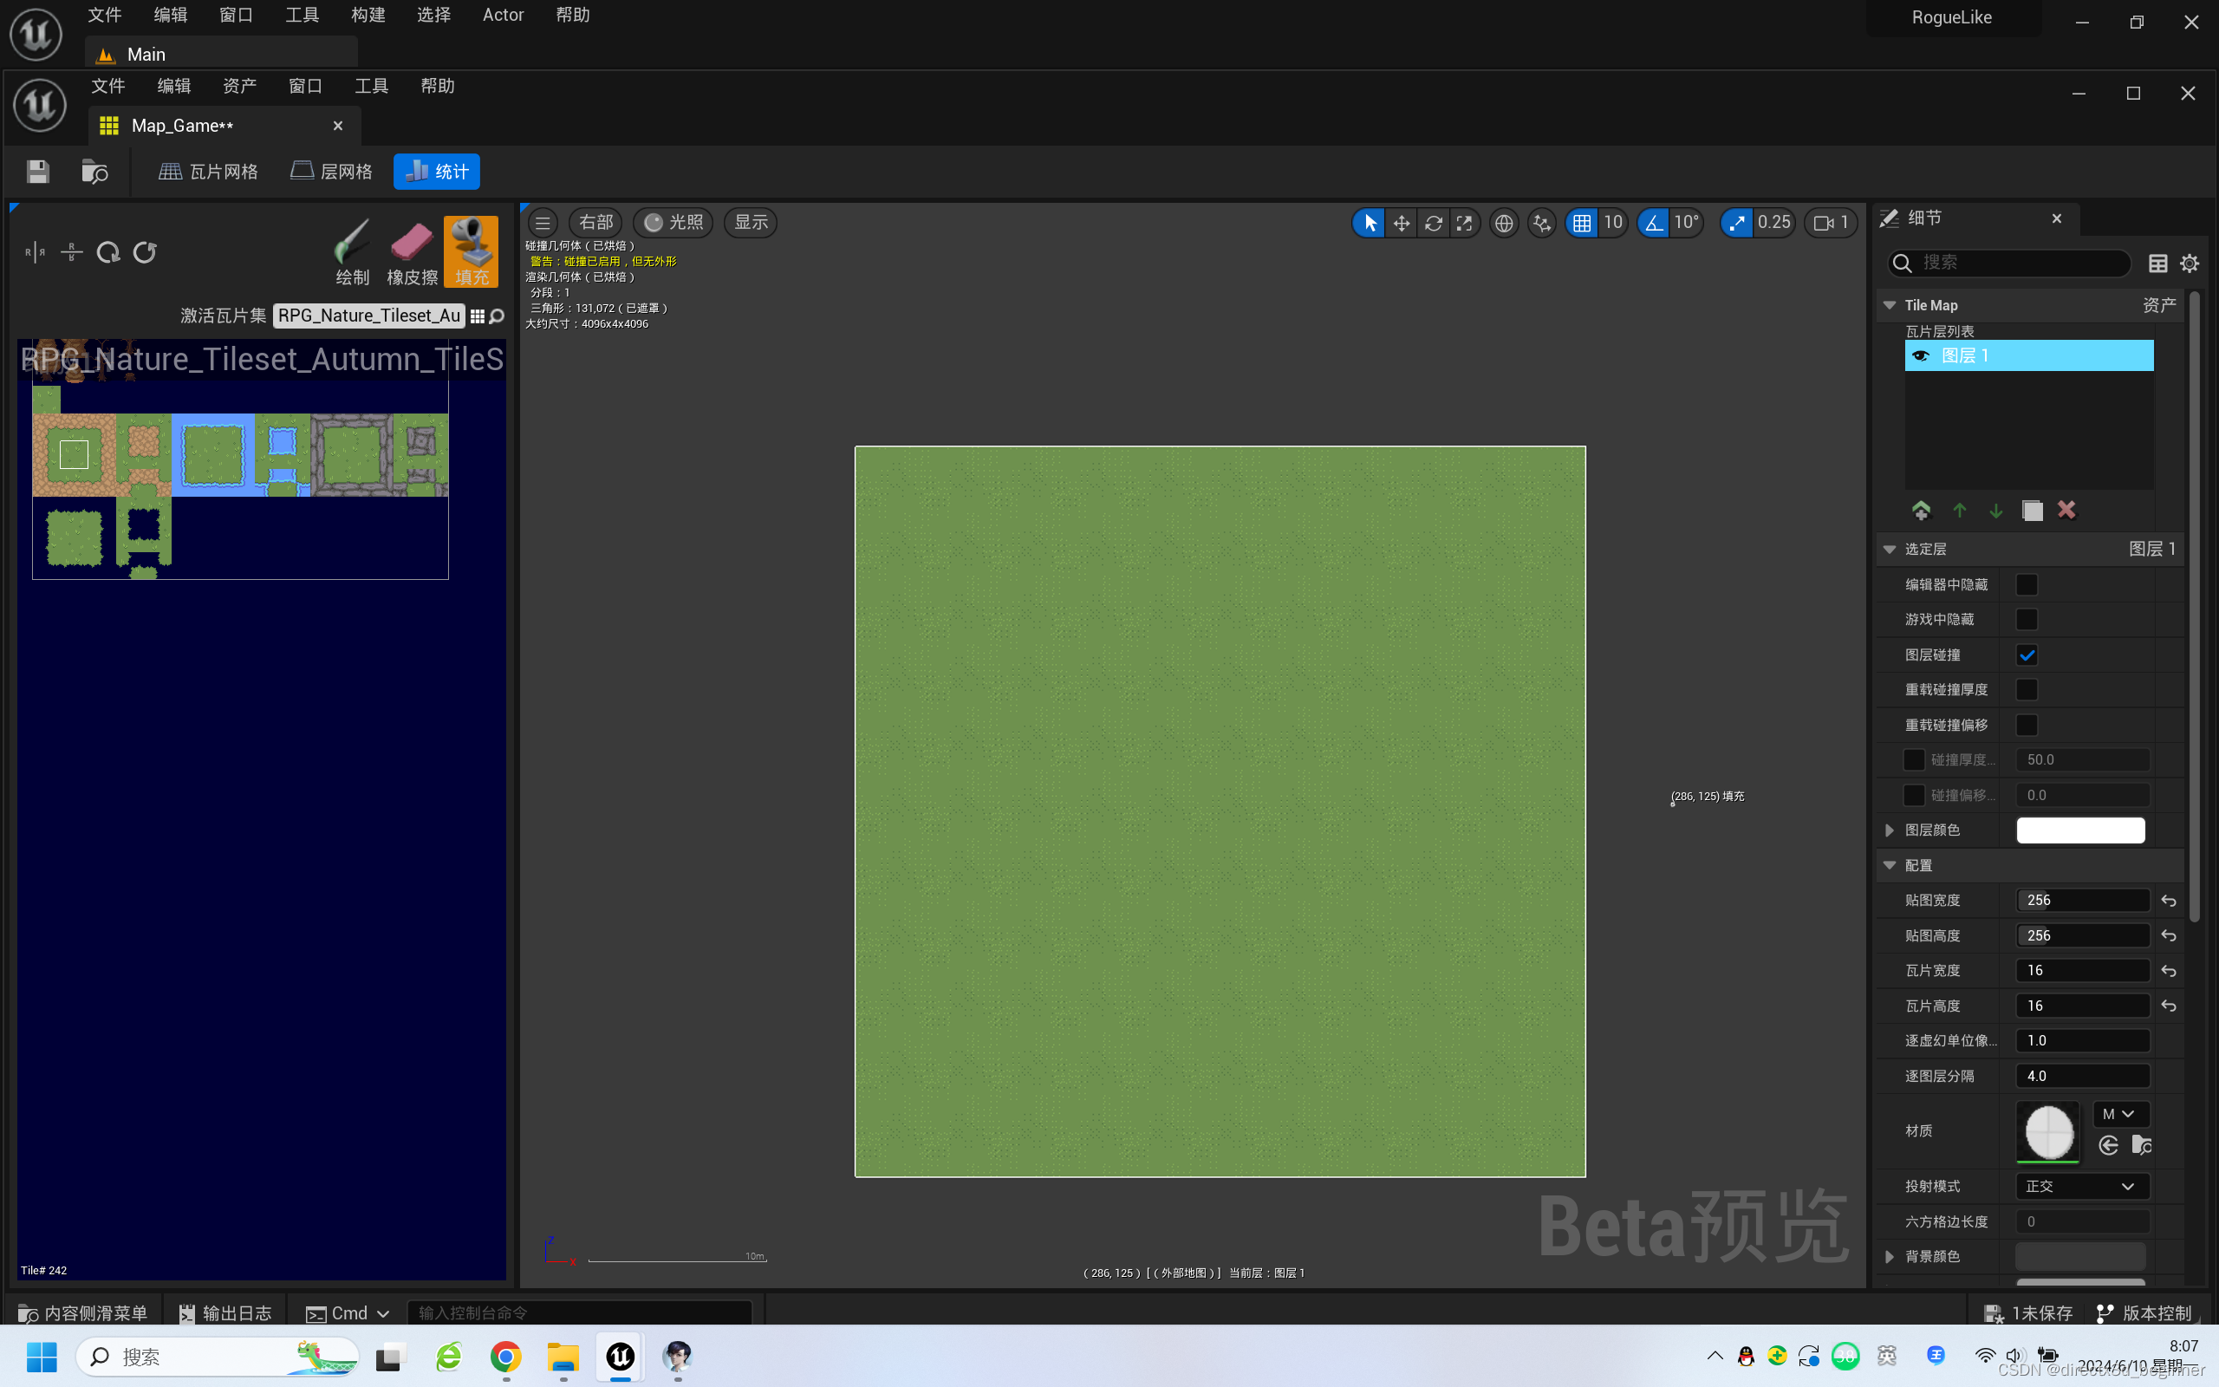This screenshot has height=1387, width=2219.
Task: Move layer up with green arrow
Action: coord(1960,510)
